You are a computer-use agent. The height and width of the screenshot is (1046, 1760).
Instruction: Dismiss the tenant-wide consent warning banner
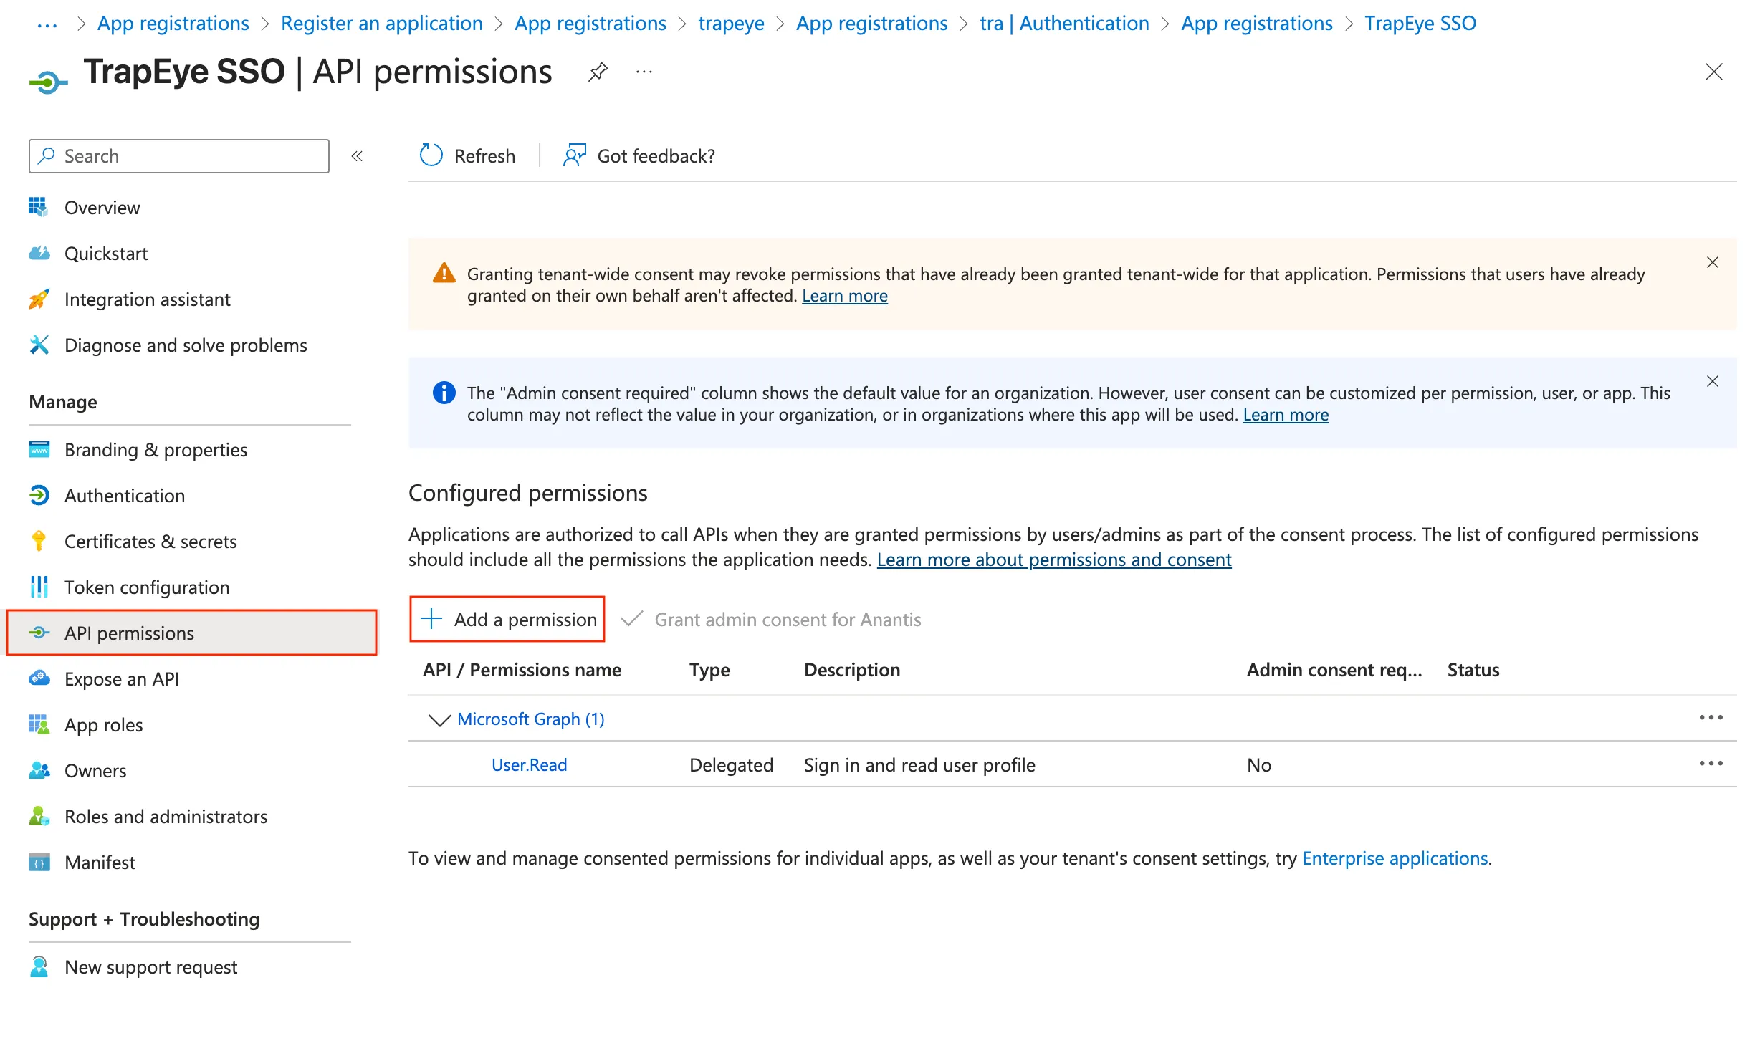1713,262
